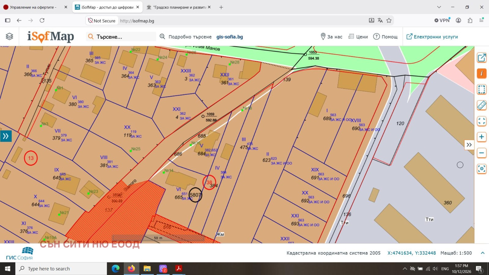Click the iSofMap logo
489x275 pixels.
tap(50, 37)
